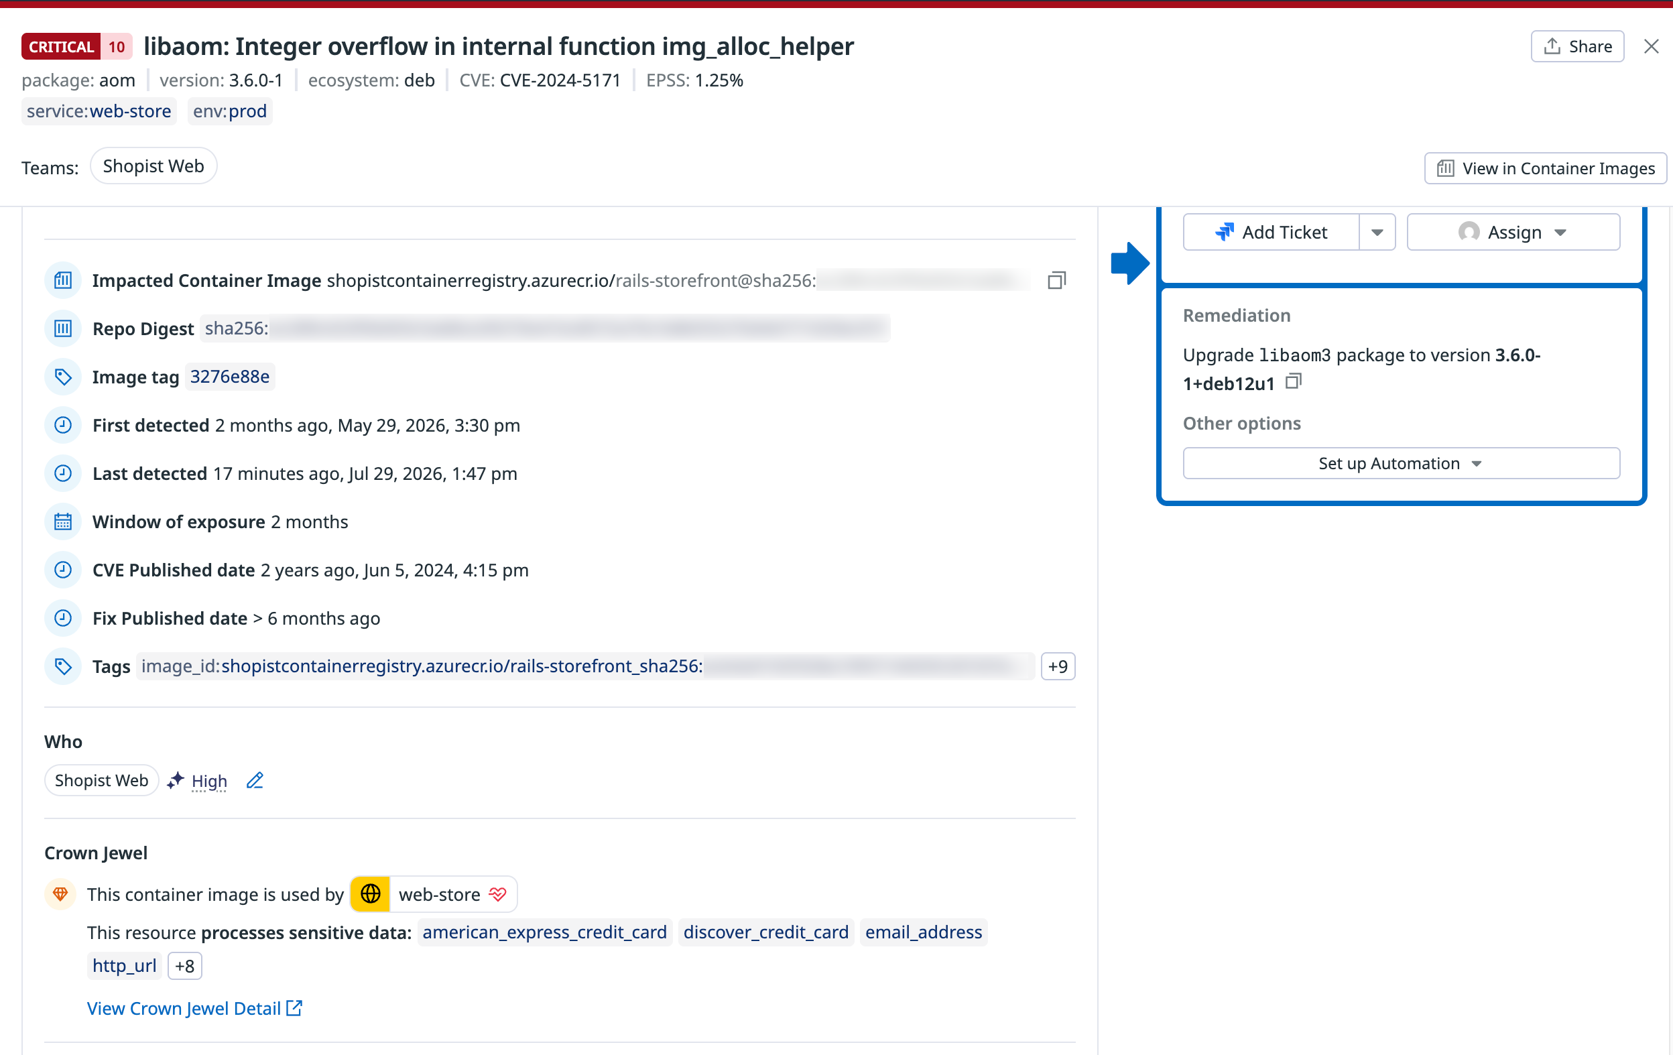Click the EPSS 1.25% value

719,80
